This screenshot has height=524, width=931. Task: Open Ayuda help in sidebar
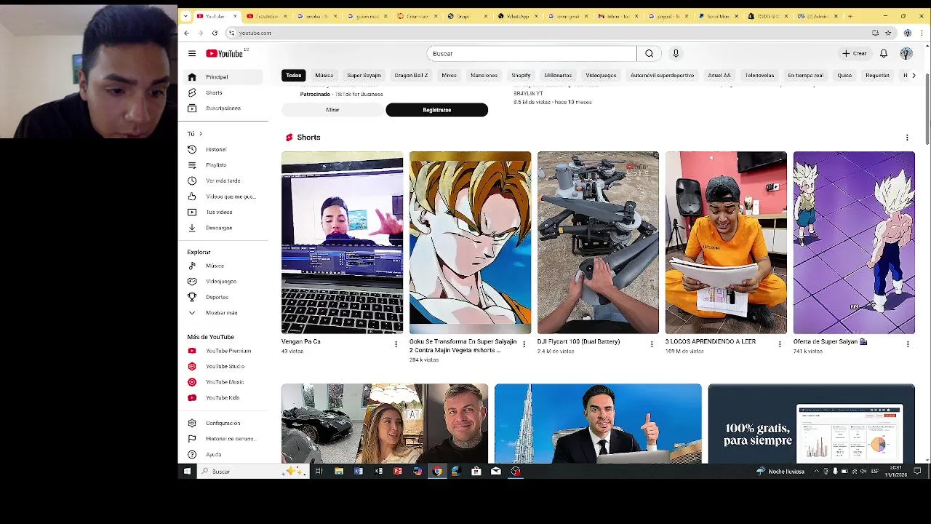click(222, 454)
